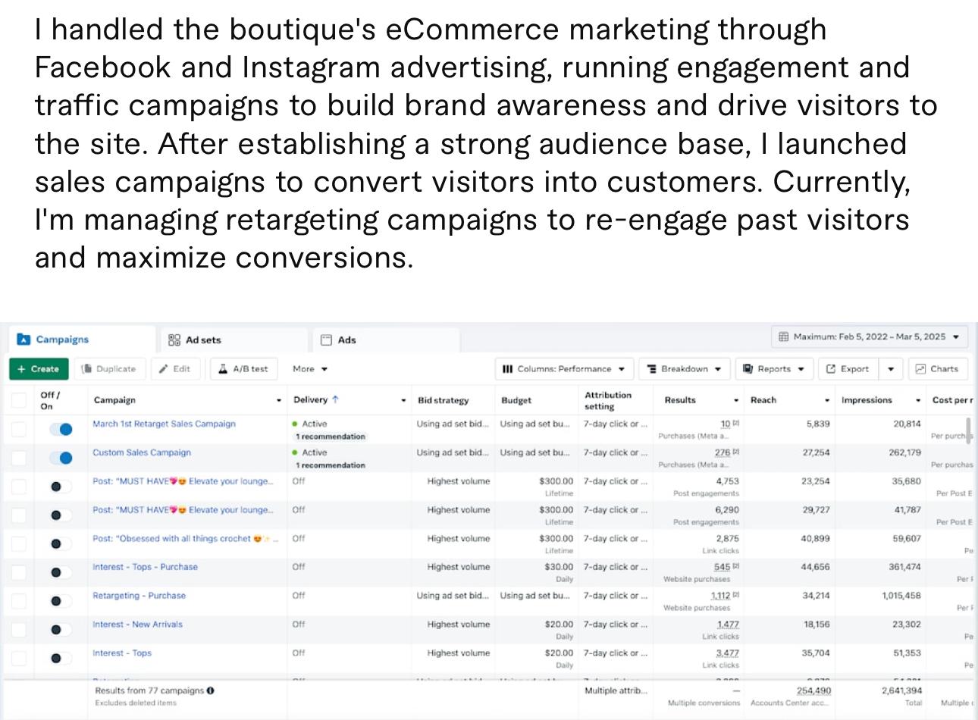Open the Charts view
The width and height of the screenshot is (978, 720).
[938, 369]
